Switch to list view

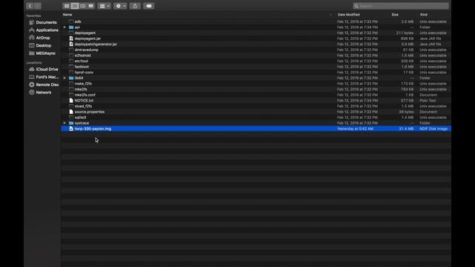[75, 6]
